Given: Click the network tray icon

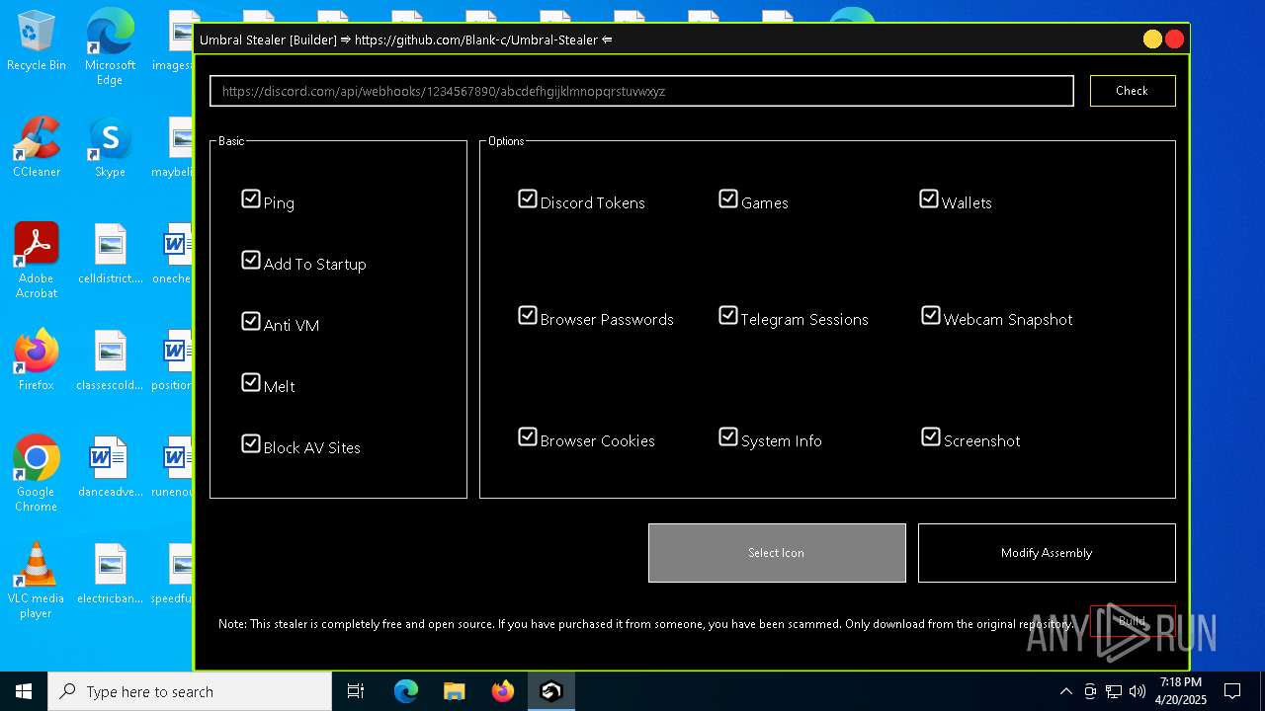Looking at the screenshot, I should (1114, 691).
